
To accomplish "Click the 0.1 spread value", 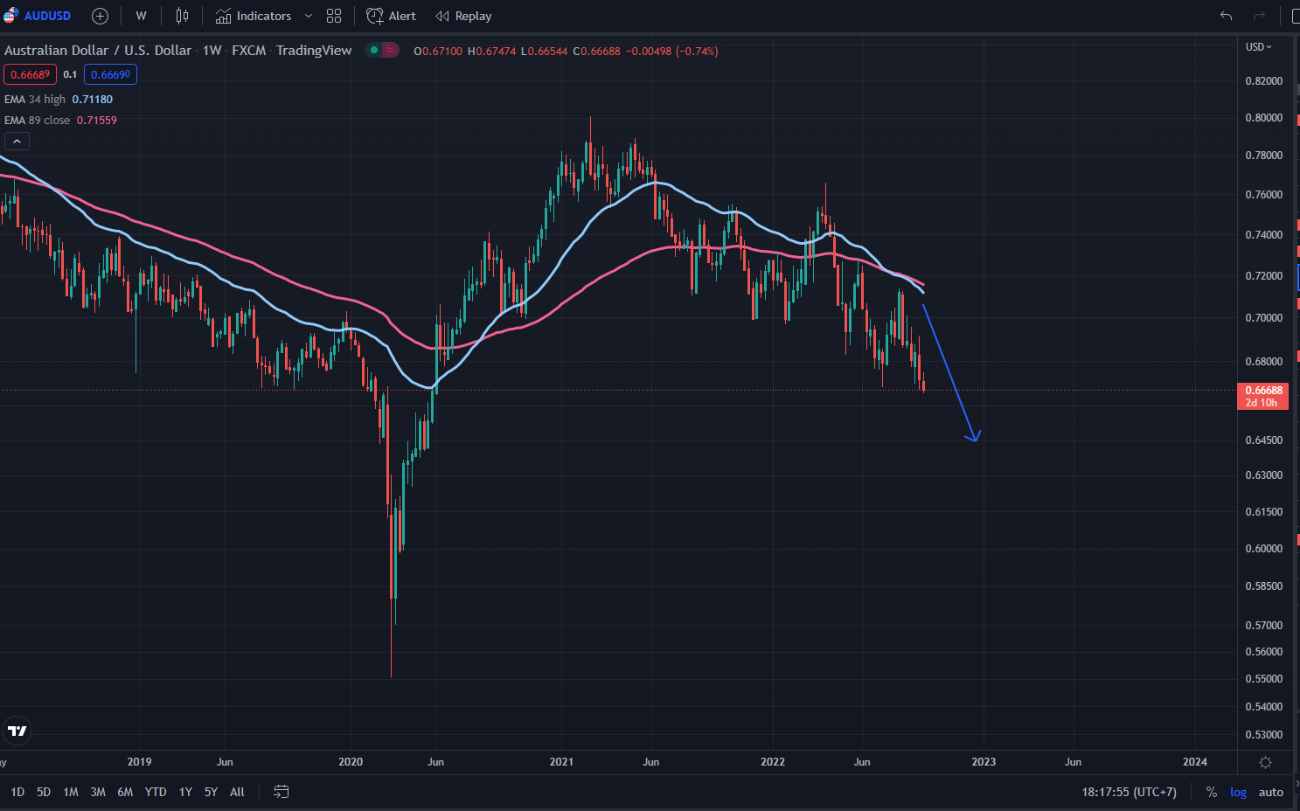I will tap(70, 74).
